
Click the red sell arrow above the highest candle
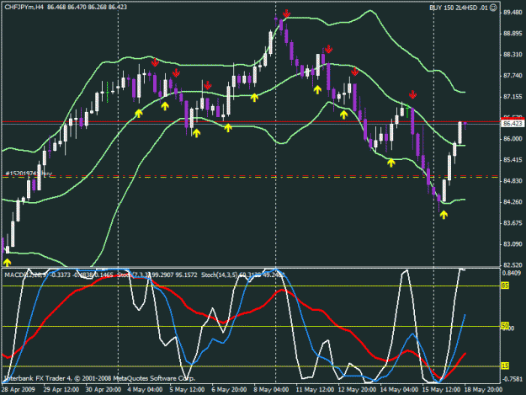[x=286, y=13]
